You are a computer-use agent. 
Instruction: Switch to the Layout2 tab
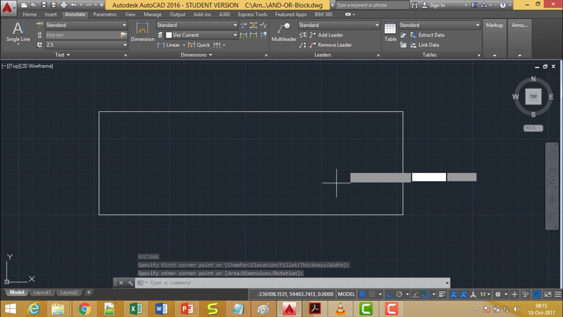click(x=69, y=292)
